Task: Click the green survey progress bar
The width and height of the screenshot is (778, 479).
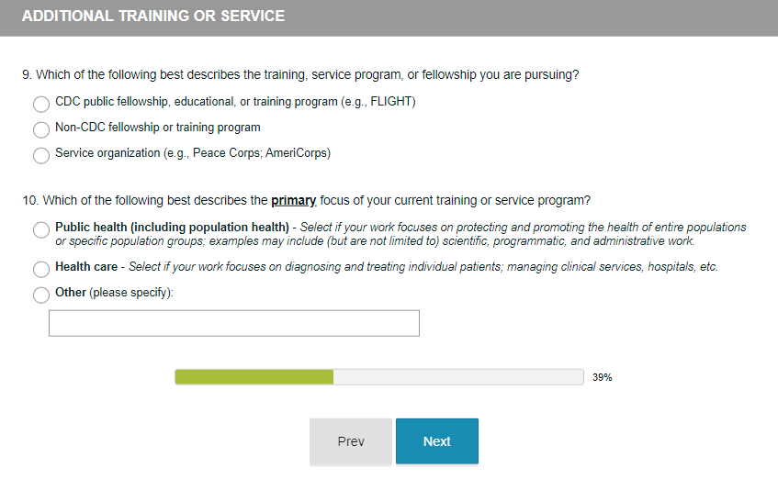Action: tap(254, 377)
